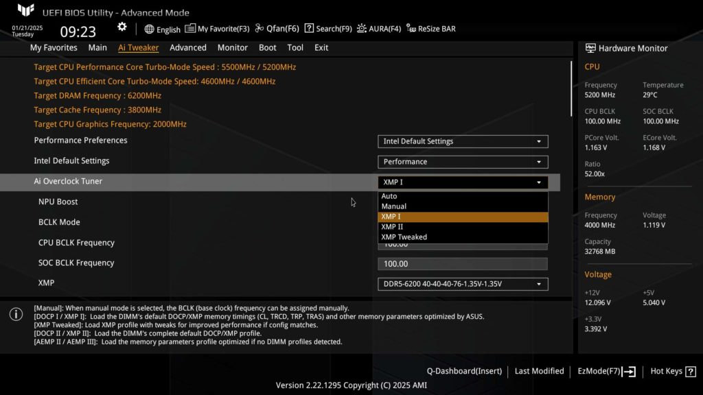Click arrow of Performance Preferences dropdown
Viewport: 703px width, 395px height.
539,141
